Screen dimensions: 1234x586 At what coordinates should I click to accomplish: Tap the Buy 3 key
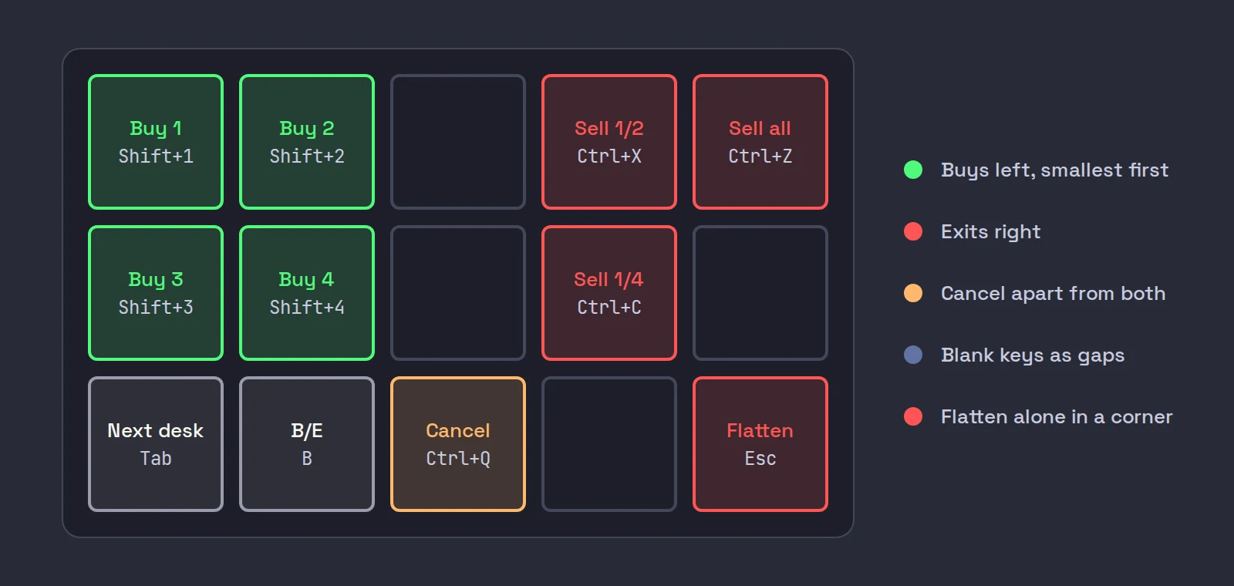(x=156, y=293)
